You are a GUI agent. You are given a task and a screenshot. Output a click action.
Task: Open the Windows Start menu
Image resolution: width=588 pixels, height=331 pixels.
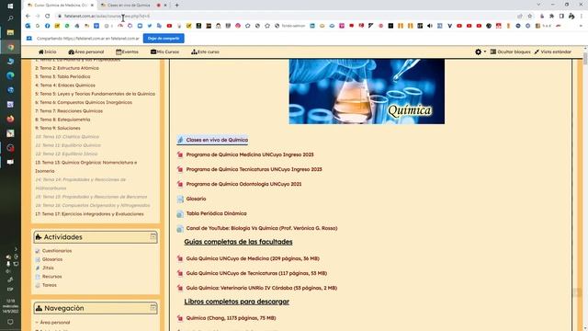pyautogui.click(x=10, y=6)
